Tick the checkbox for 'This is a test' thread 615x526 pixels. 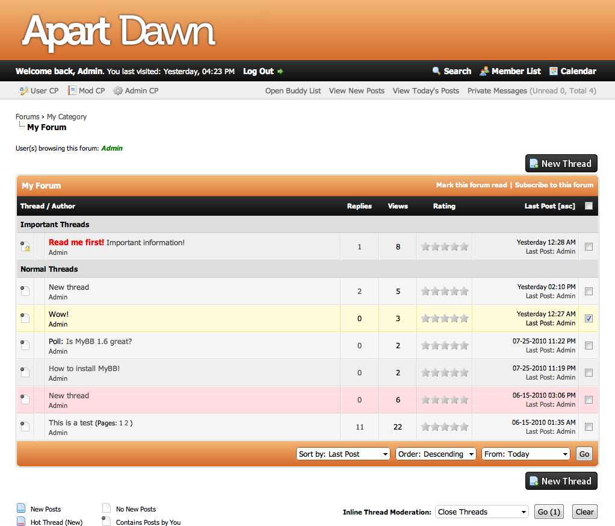589,427
